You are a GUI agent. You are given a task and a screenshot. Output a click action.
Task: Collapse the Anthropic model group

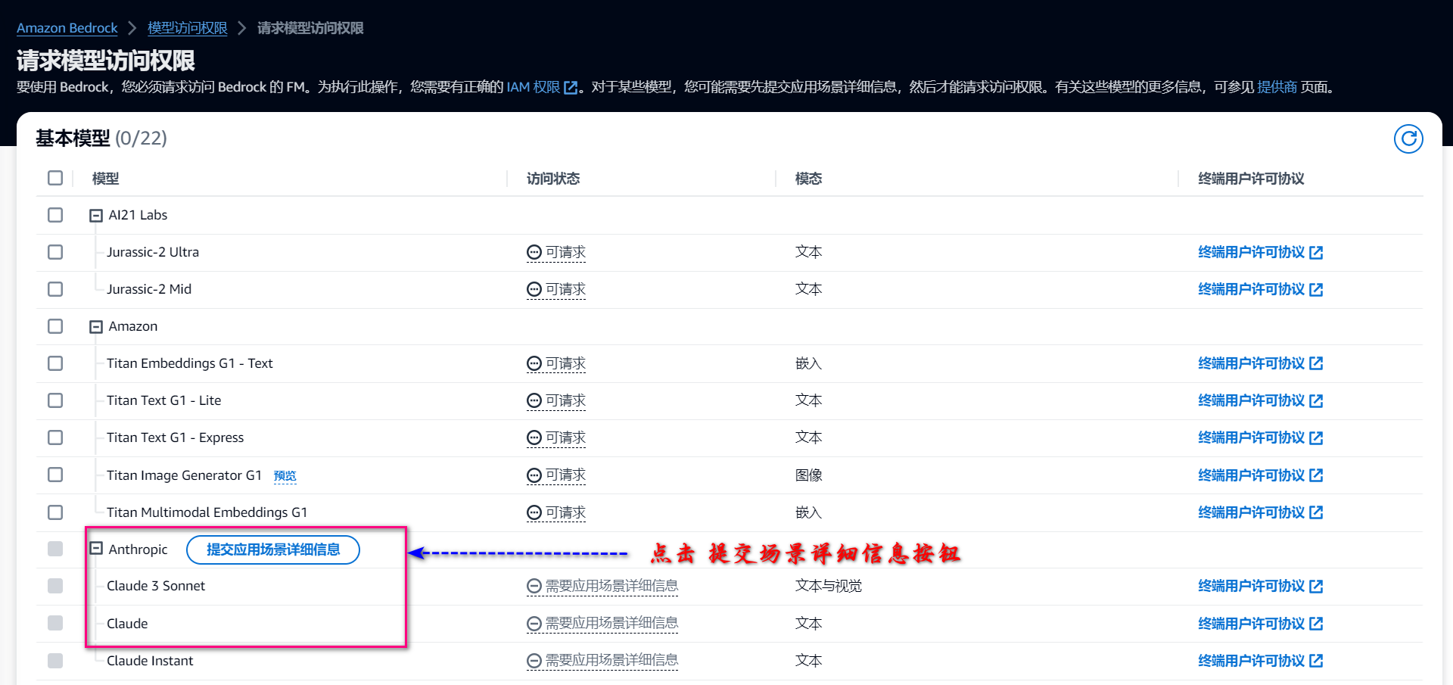pos(96,549)
